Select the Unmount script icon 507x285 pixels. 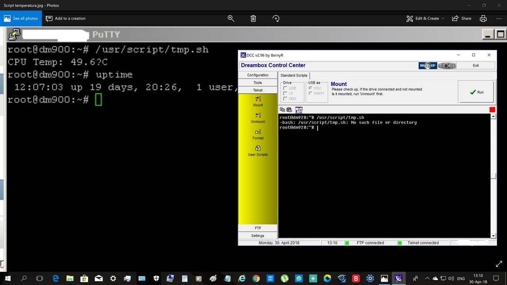click(257, 118)
